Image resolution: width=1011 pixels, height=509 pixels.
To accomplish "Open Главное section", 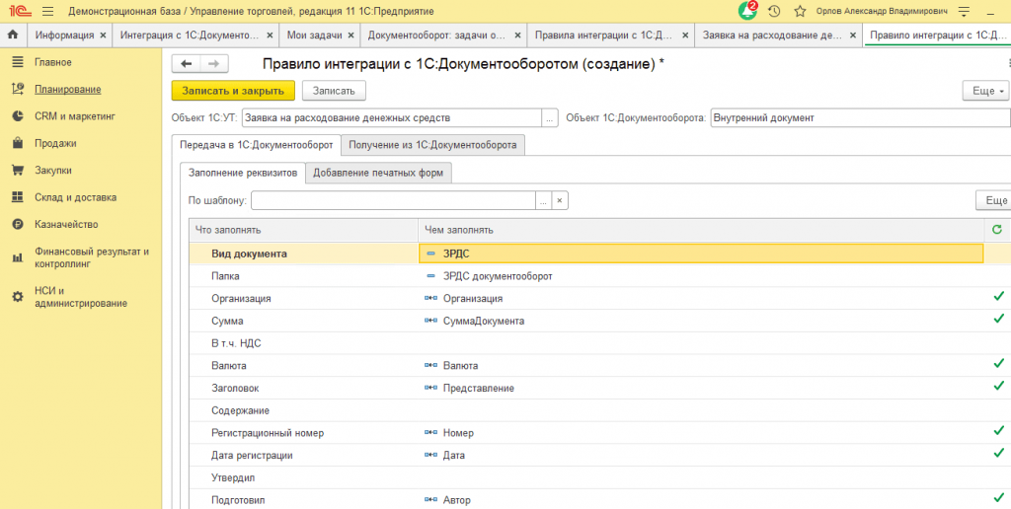I will [x=53, y=62].
